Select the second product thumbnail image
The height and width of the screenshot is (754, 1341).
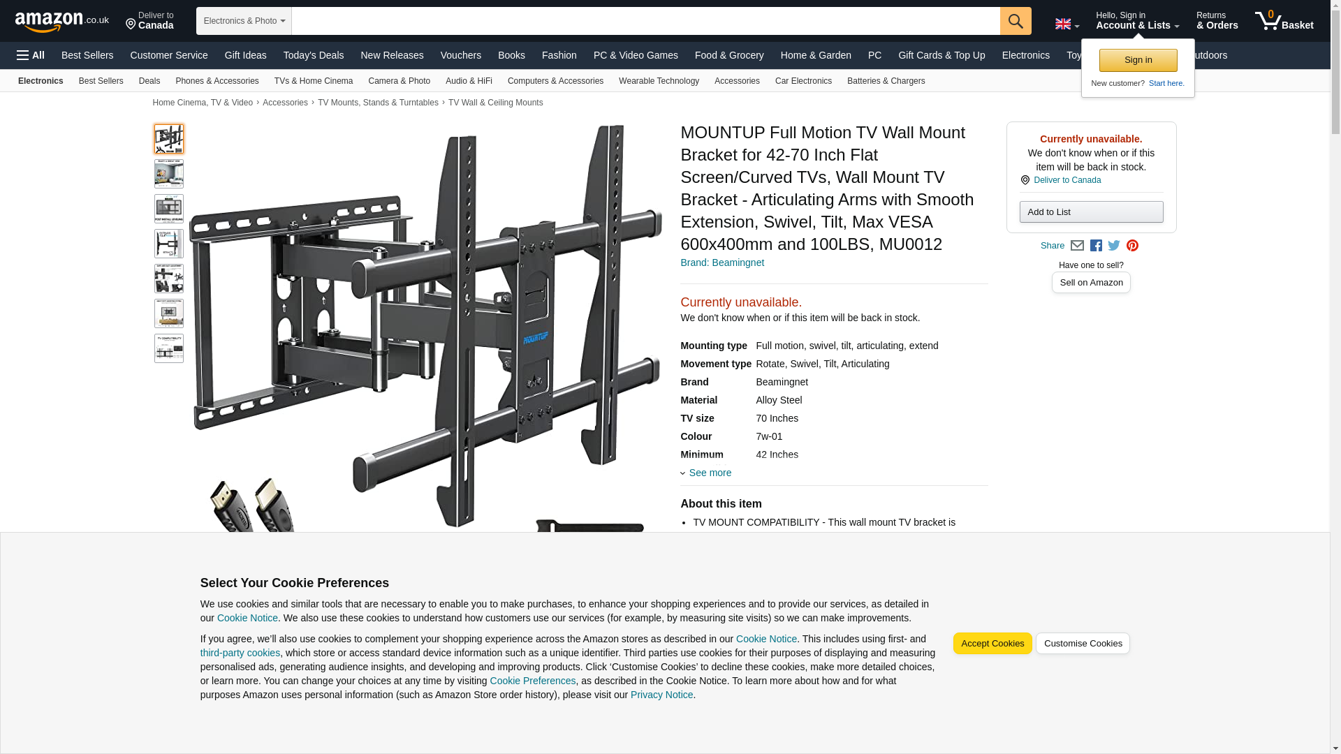[x=169, y=174]
